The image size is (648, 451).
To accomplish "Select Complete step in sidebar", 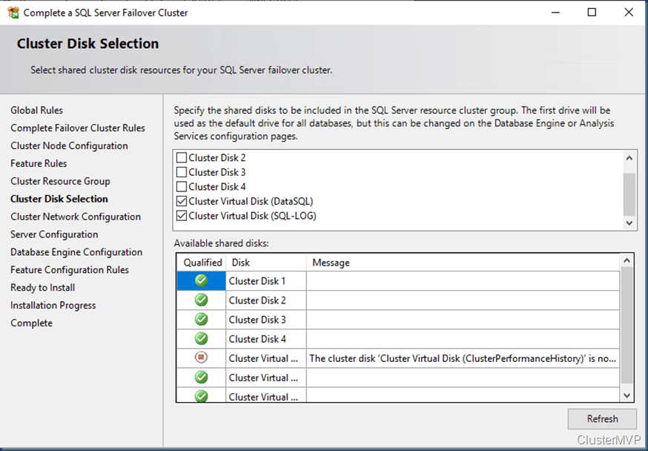I will [31, 323].
